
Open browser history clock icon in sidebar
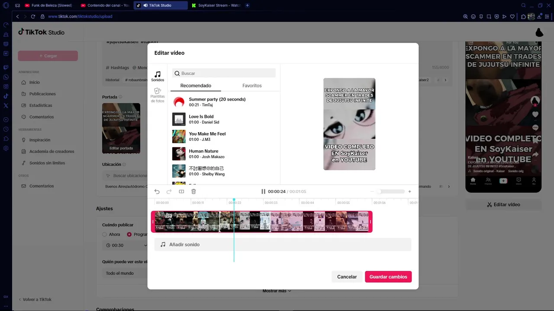coord(6,129)
